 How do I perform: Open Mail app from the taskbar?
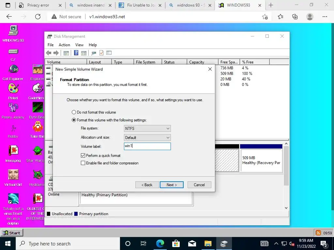[x=192, y=243]
